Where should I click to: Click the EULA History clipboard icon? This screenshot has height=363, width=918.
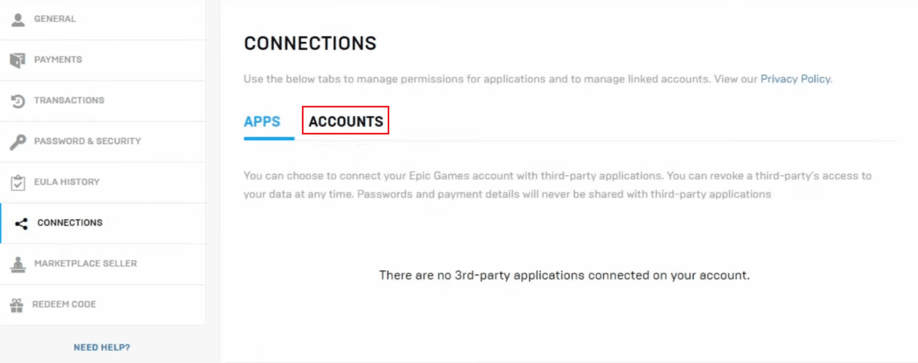point(18,182)
